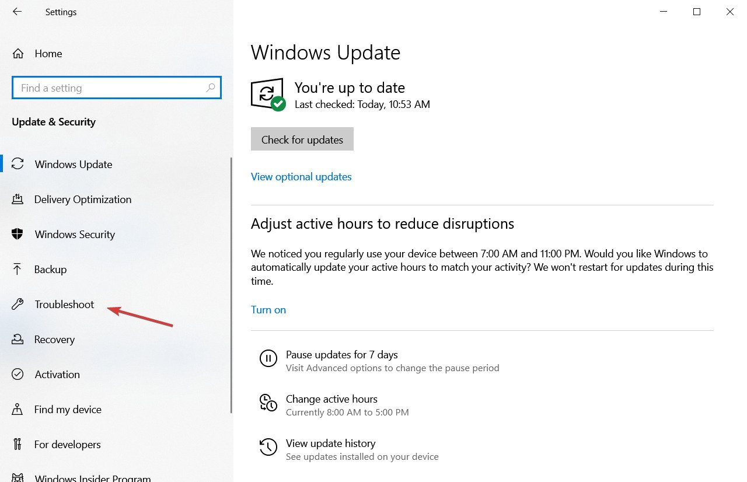The height and width of the screenshot is (482, 747).
Task: Click 'Adjust active hours to reduce disruptions' heading
Action: pyautogui.click(x=383, y=223)
